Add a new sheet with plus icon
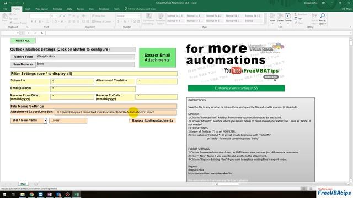 [36, 184]
